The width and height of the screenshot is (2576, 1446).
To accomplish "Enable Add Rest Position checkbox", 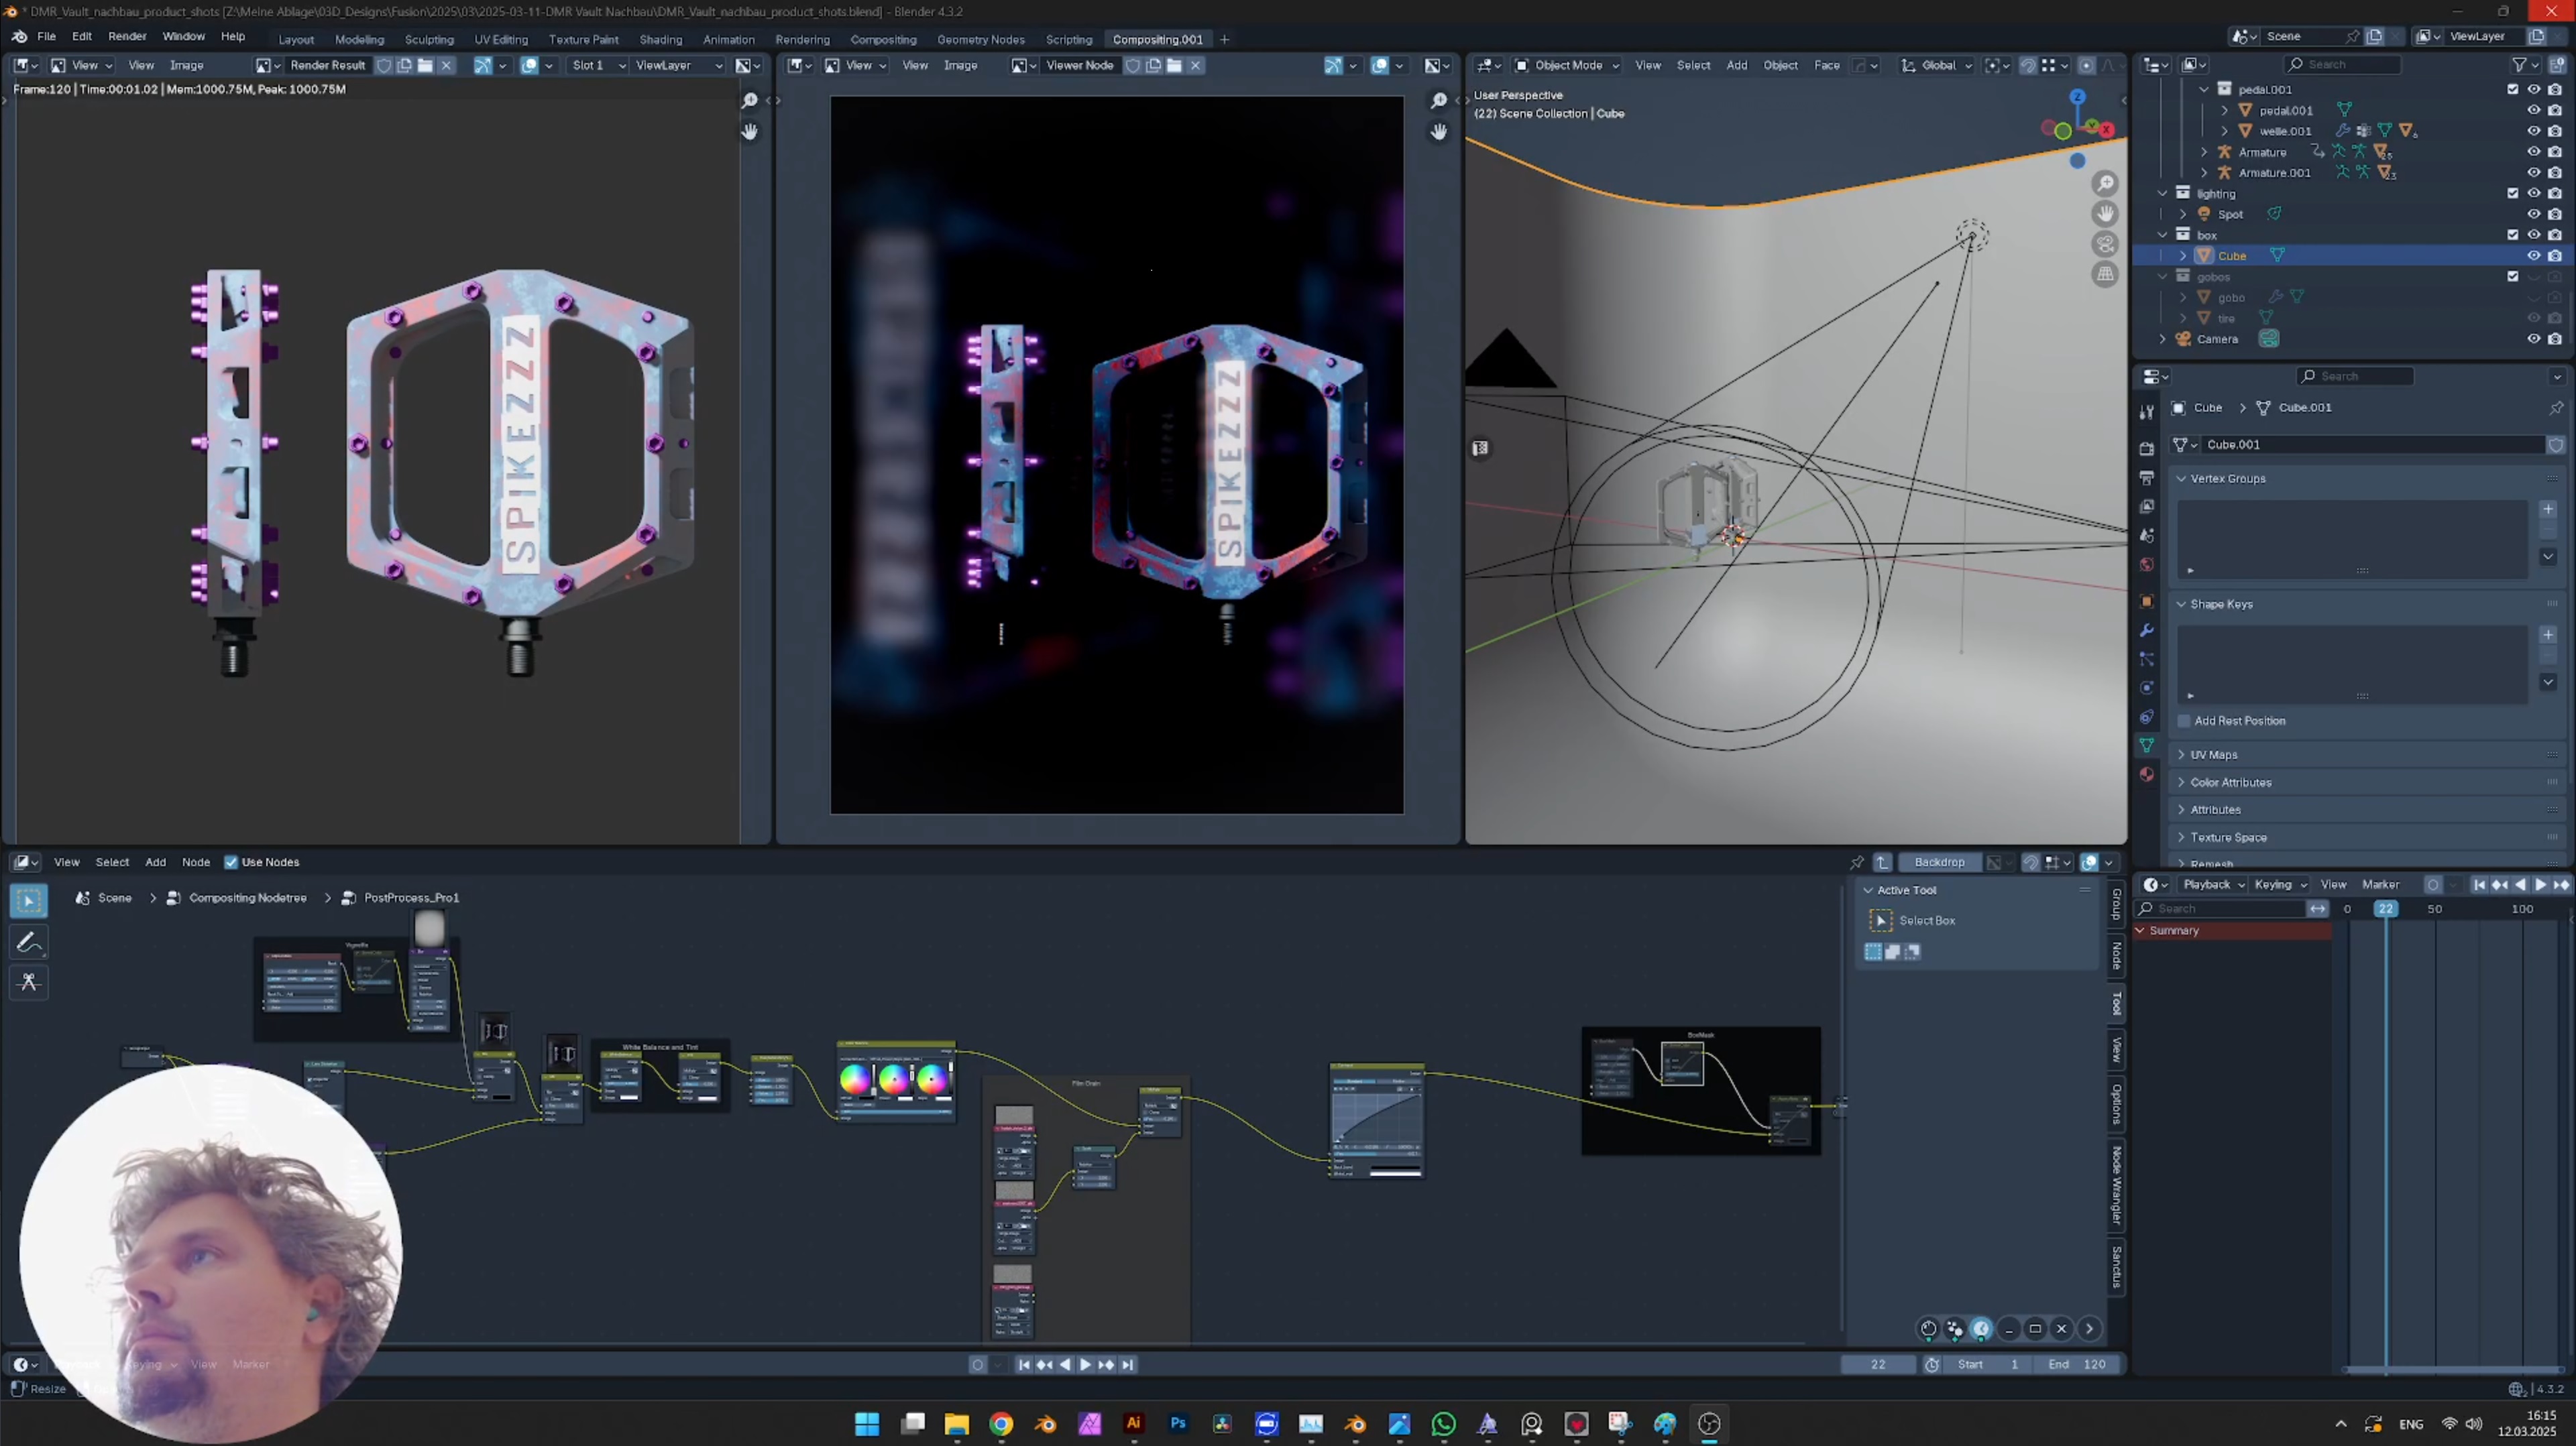I will point(2184,721).
